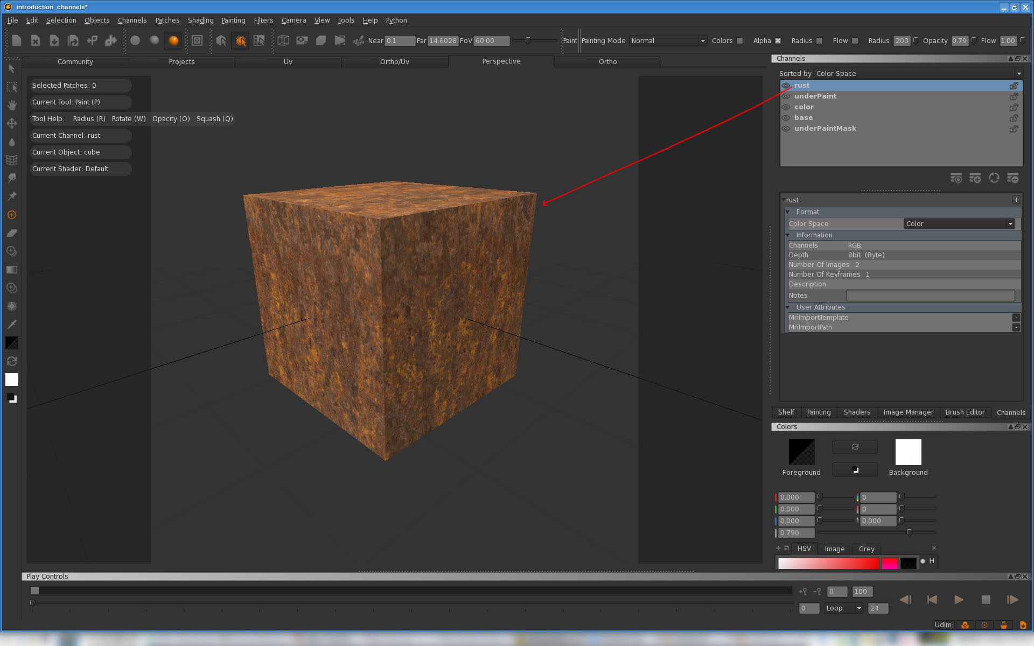
Task: Switch to the Uv view tab
Action: (x=288, y=62)
